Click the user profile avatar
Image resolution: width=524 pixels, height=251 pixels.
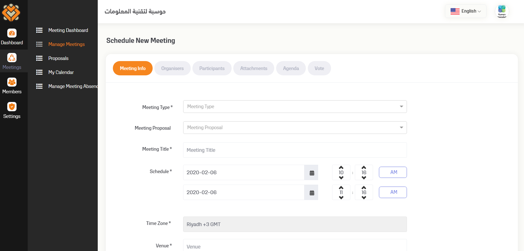point(502,11)
